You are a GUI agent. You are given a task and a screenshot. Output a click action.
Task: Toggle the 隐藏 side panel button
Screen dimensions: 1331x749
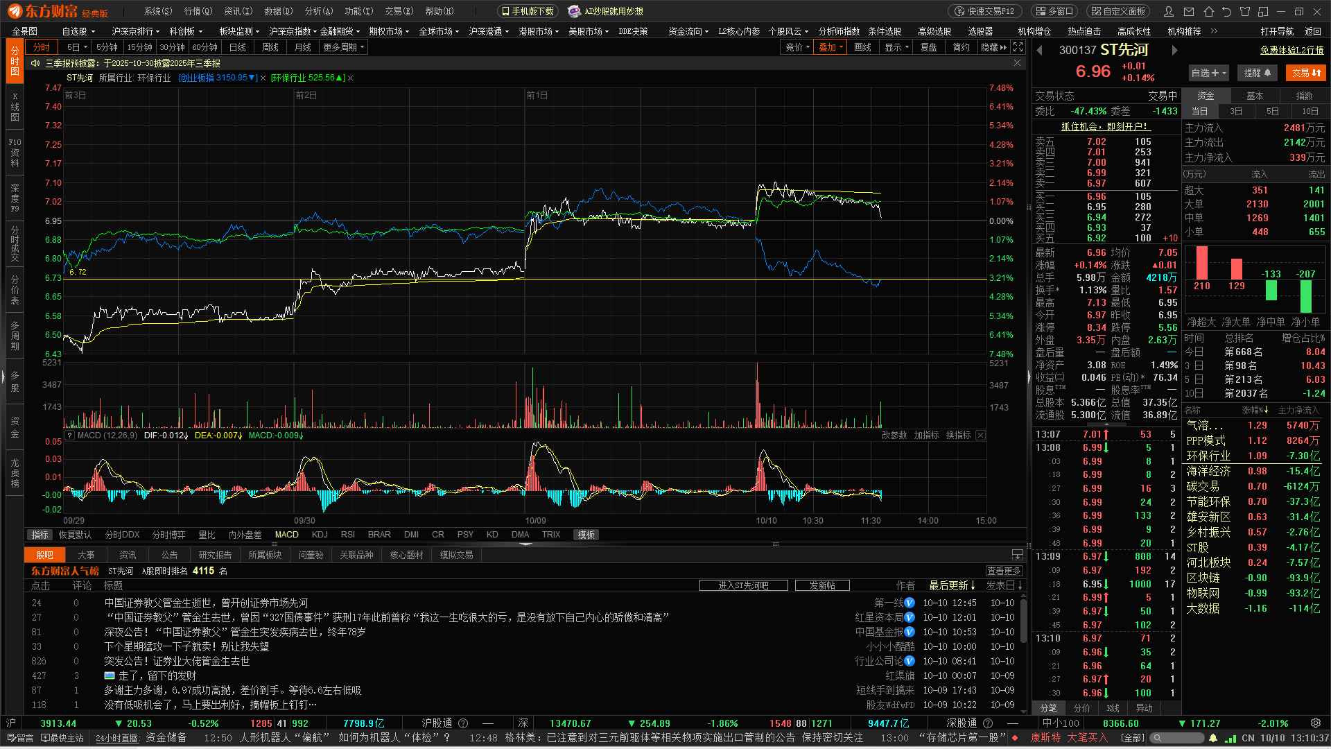click(993, 47)
